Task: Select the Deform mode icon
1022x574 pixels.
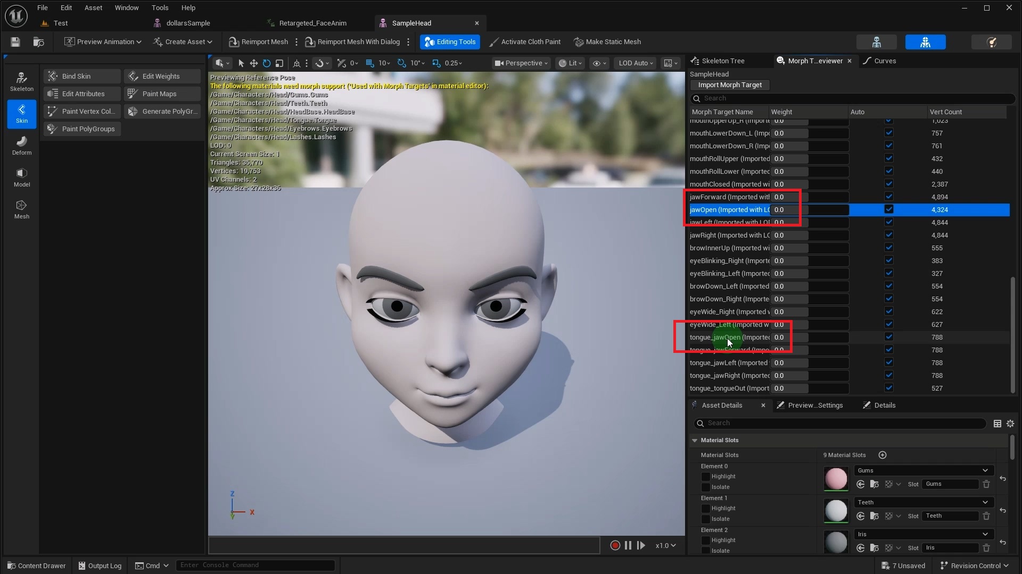Action: coord(21,145)
